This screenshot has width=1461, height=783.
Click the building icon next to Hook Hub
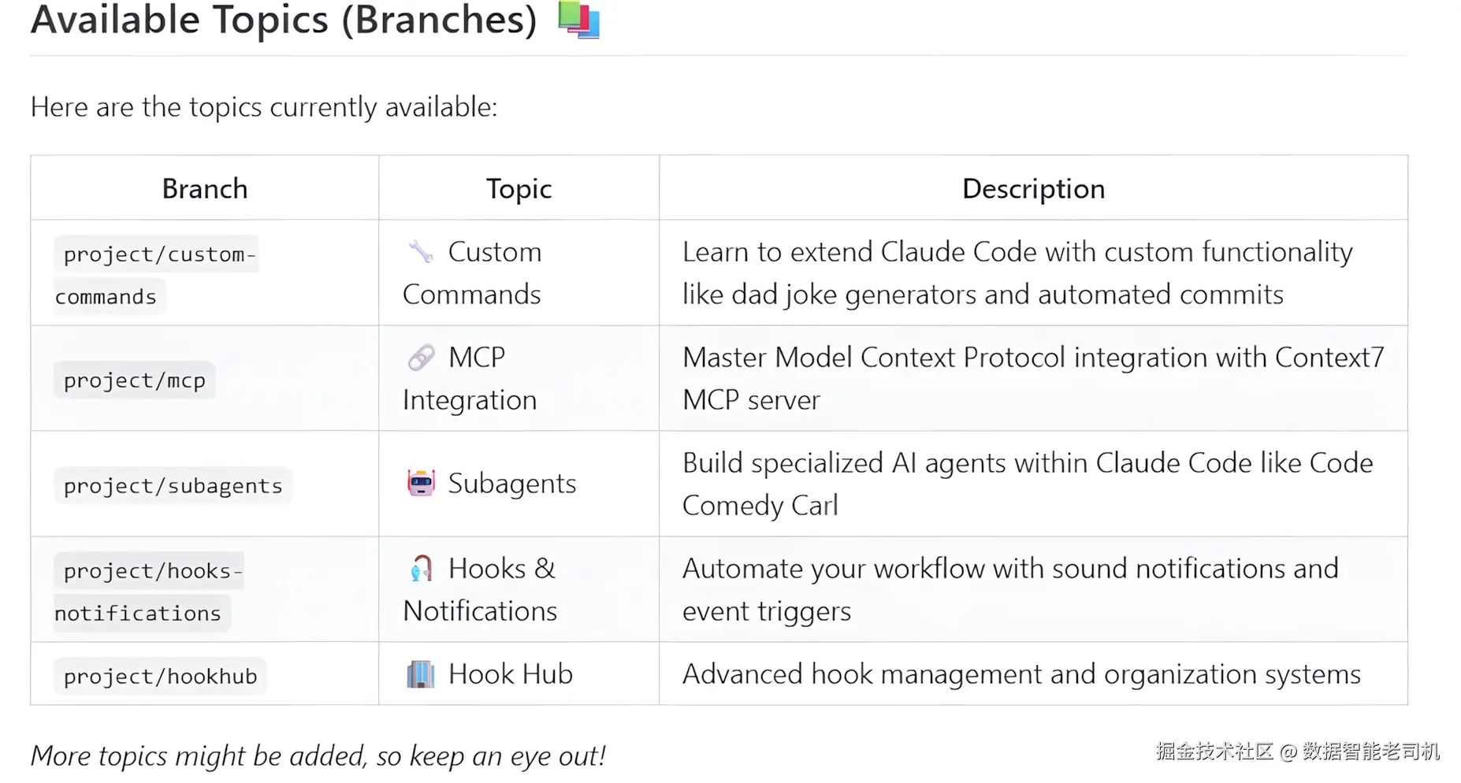pos(421,674)
